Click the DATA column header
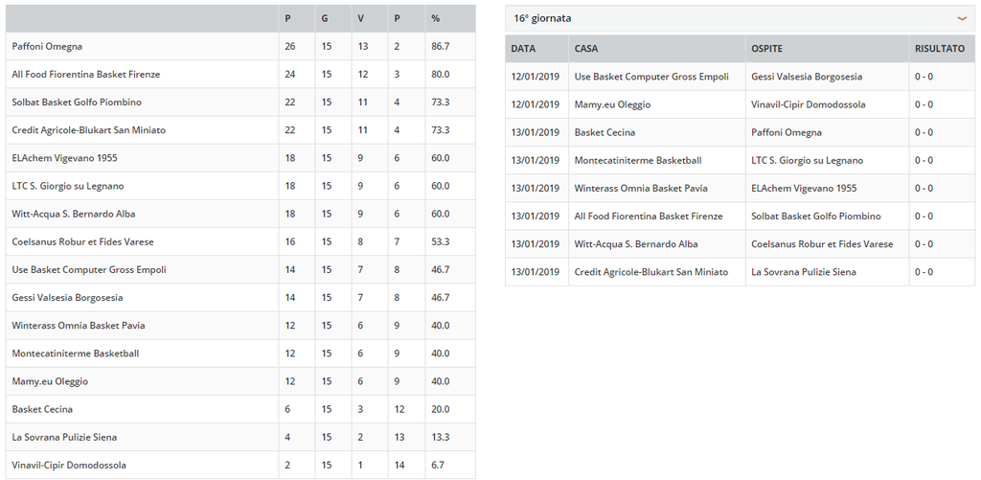 [x=523, y=49]
